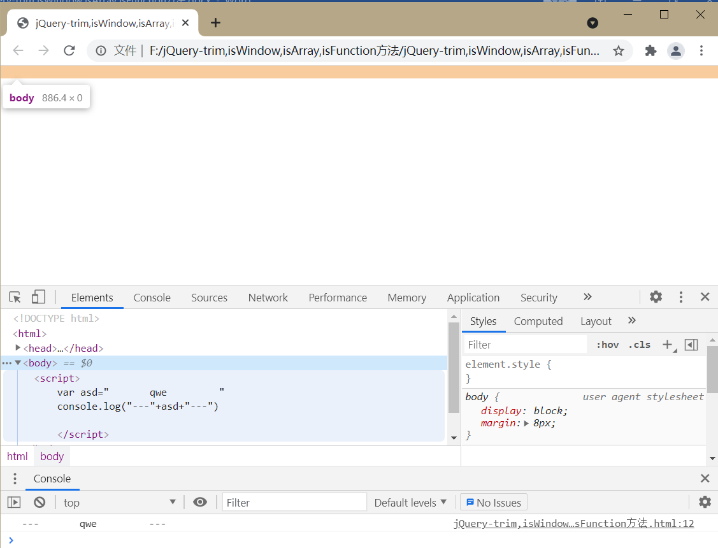Open actions menu dots beside body node
This screenshot has width=718, height=548.
[x=6, y=363]
